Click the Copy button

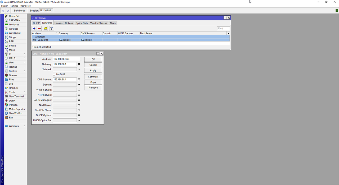(93, 82)
